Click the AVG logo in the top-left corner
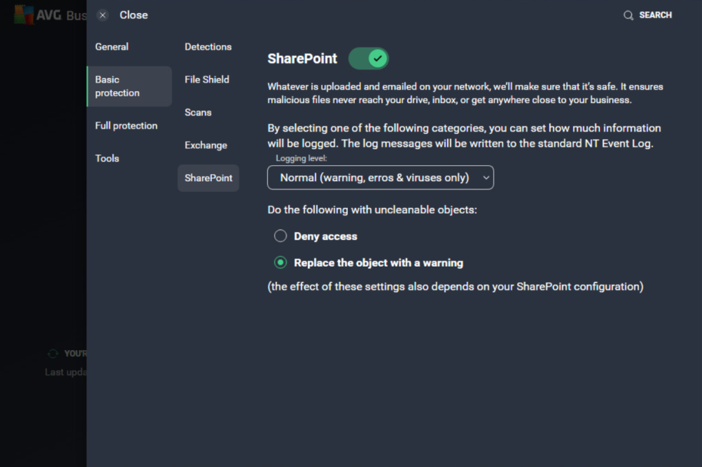Image resolution: width=702 pixels, height=467 pixels. point(23,15)
